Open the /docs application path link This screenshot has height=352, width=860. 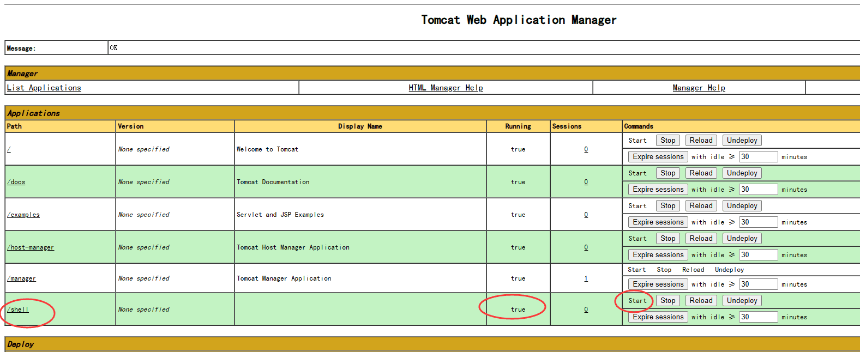click(16, 182)
